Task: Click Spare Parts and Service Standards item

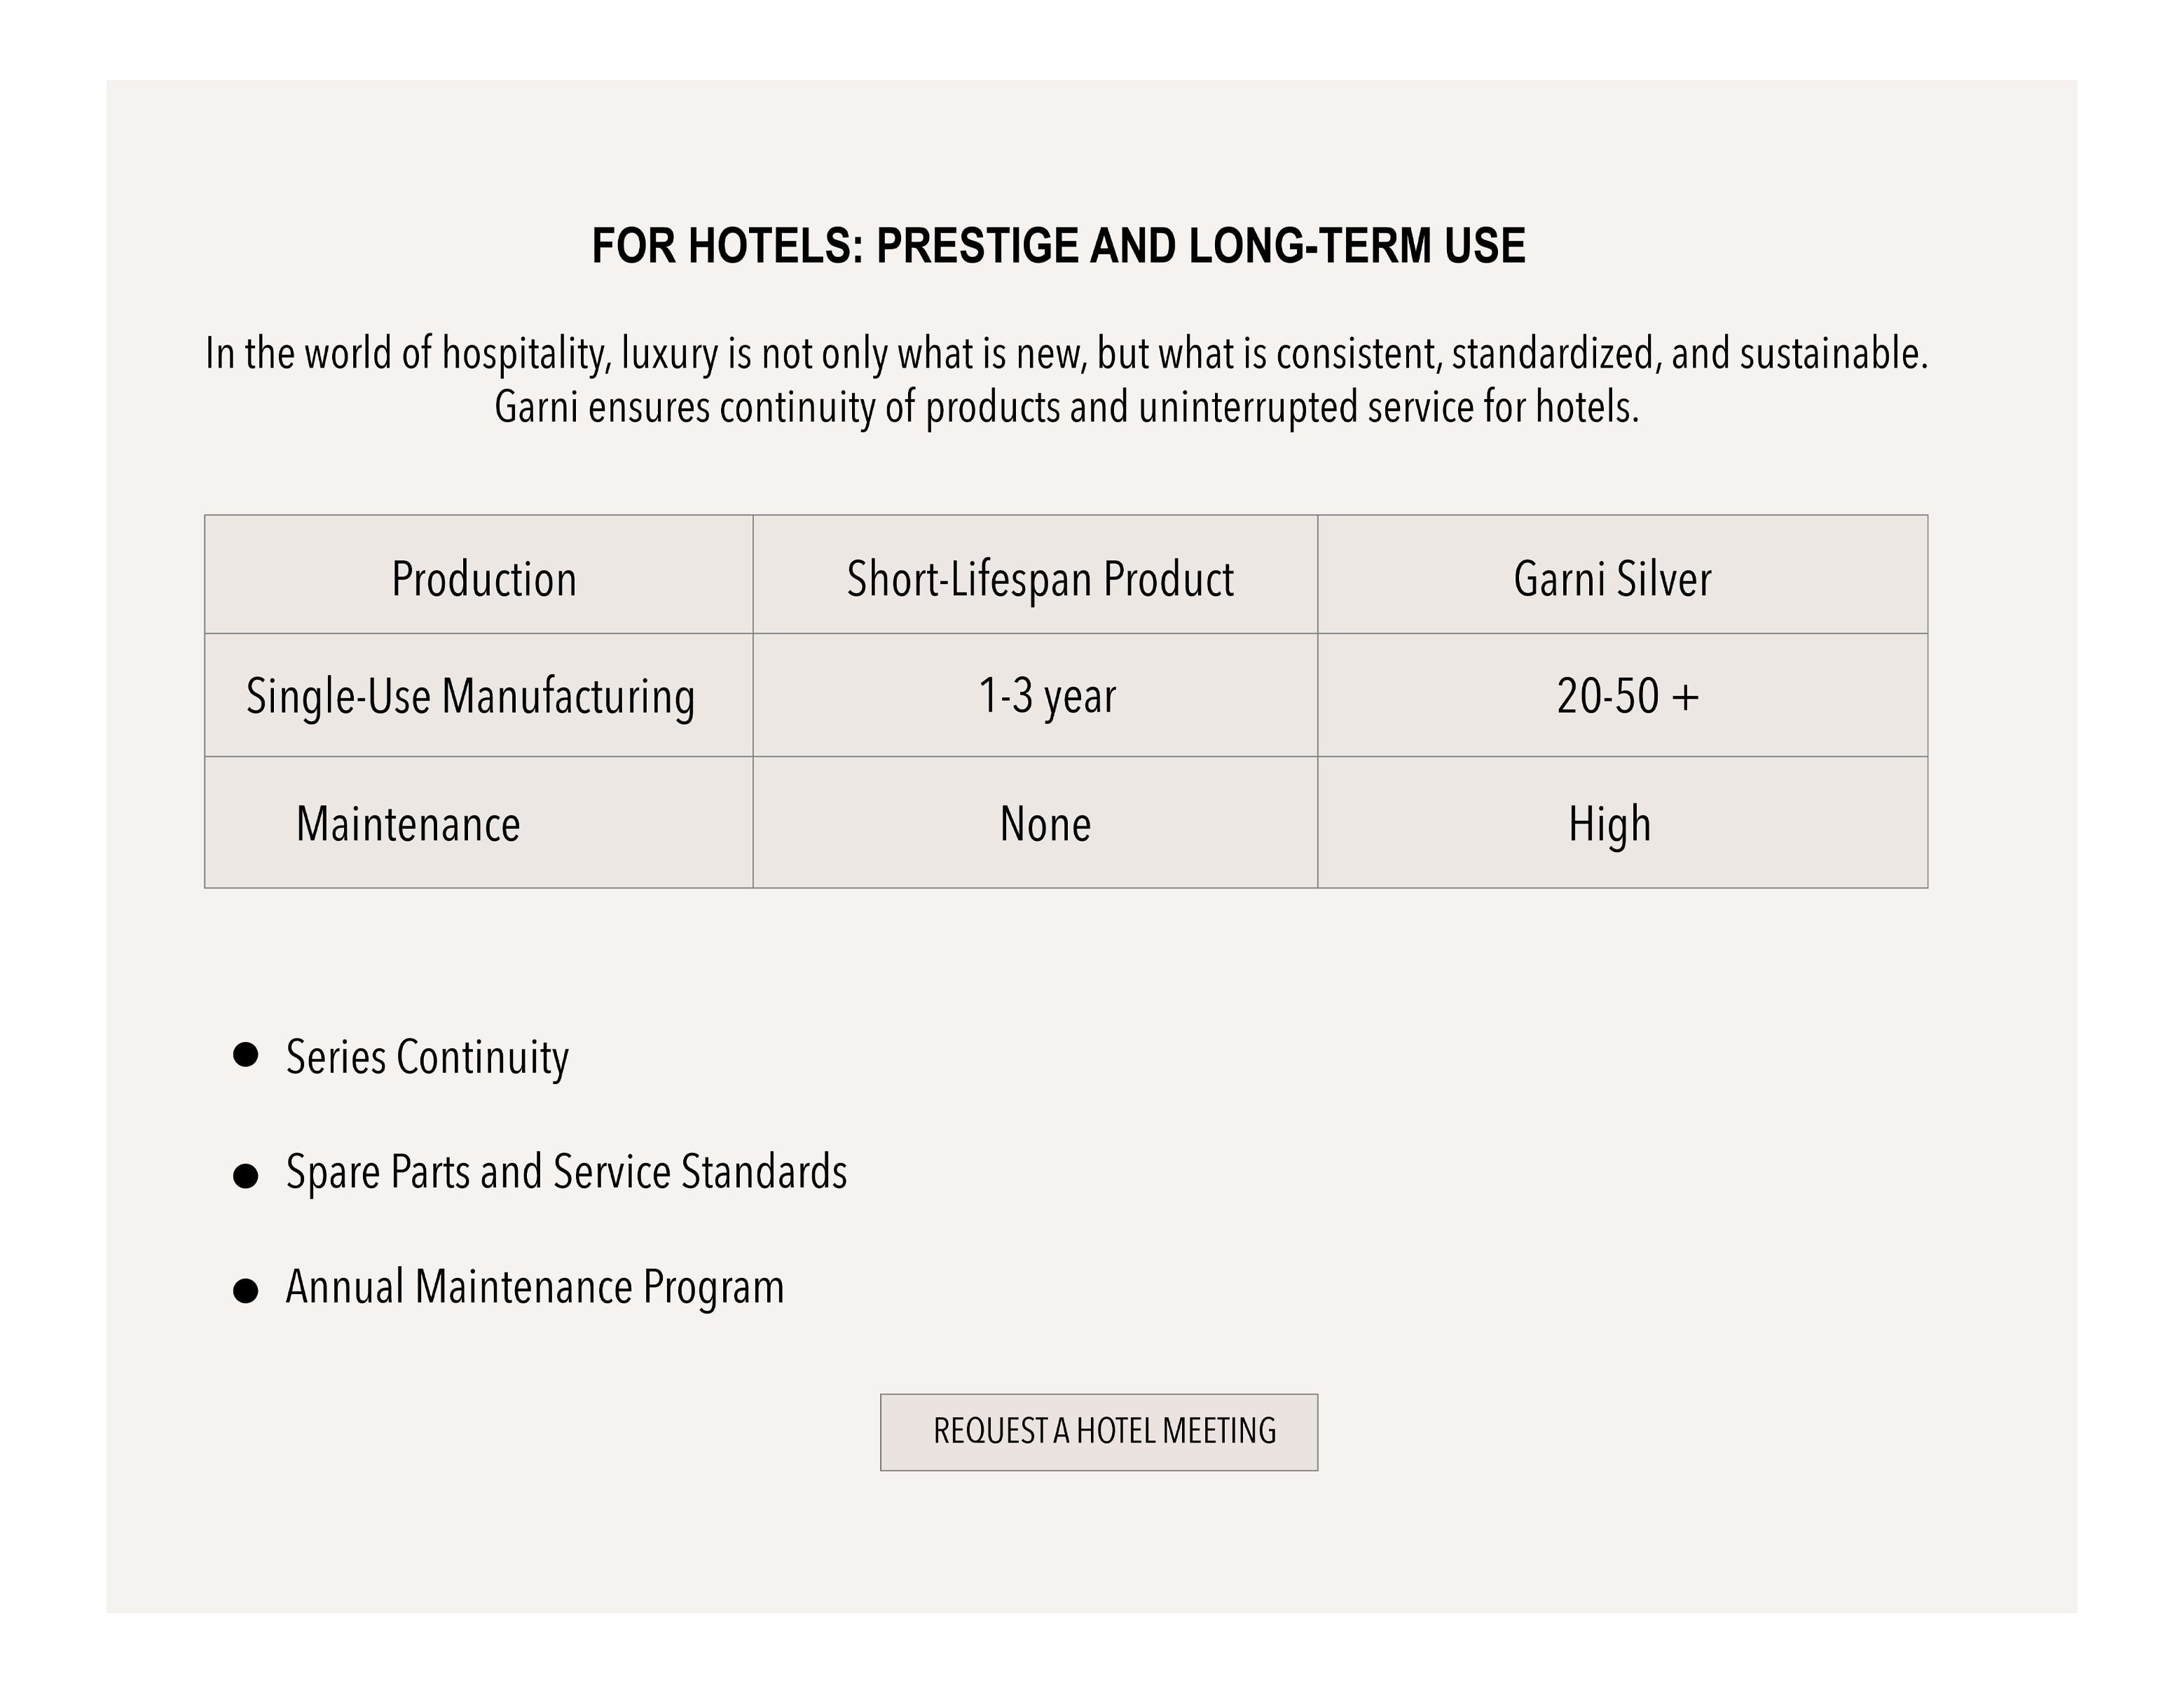Action: 566,1172
